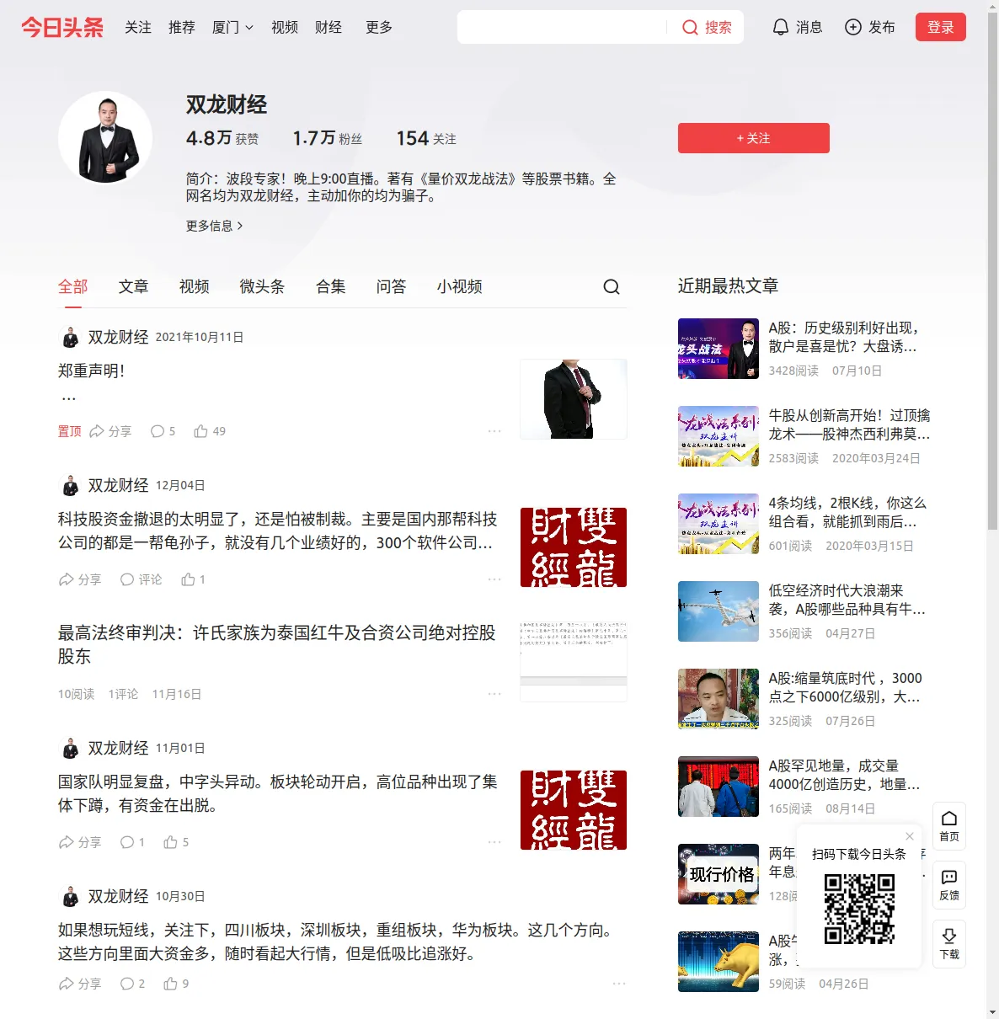The width and height of the screenshot is (999, 1019).
Task: Click 关注 in top navigation
Action: [138, 27]
